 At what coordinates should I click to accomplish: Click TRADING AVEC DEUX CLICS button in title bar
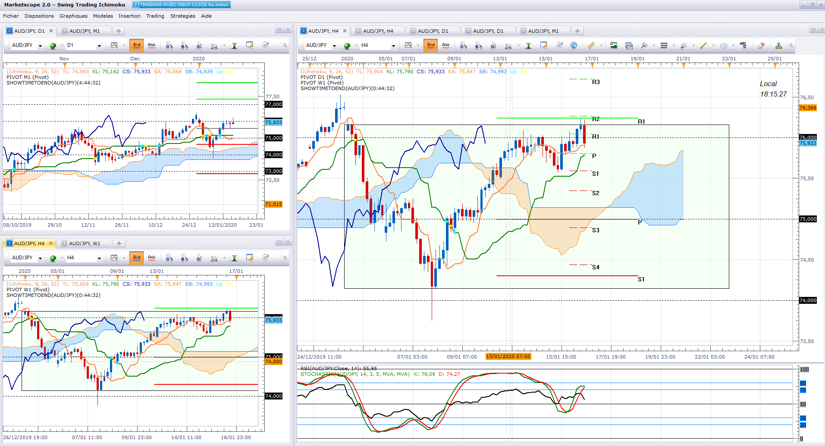pos(181,5)
